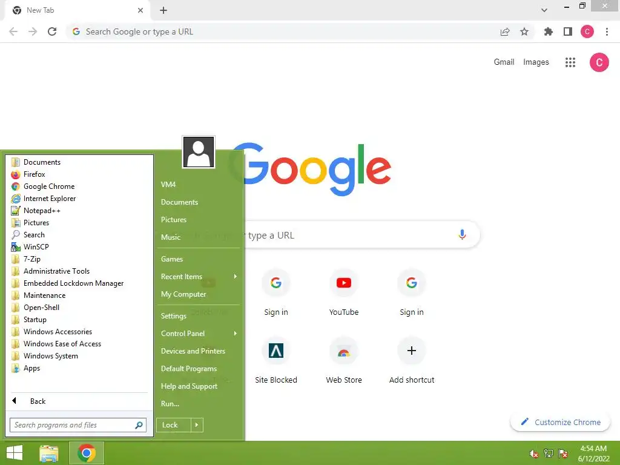Click the network tray icon
620x465 pixels.
[x=549, y=453]
